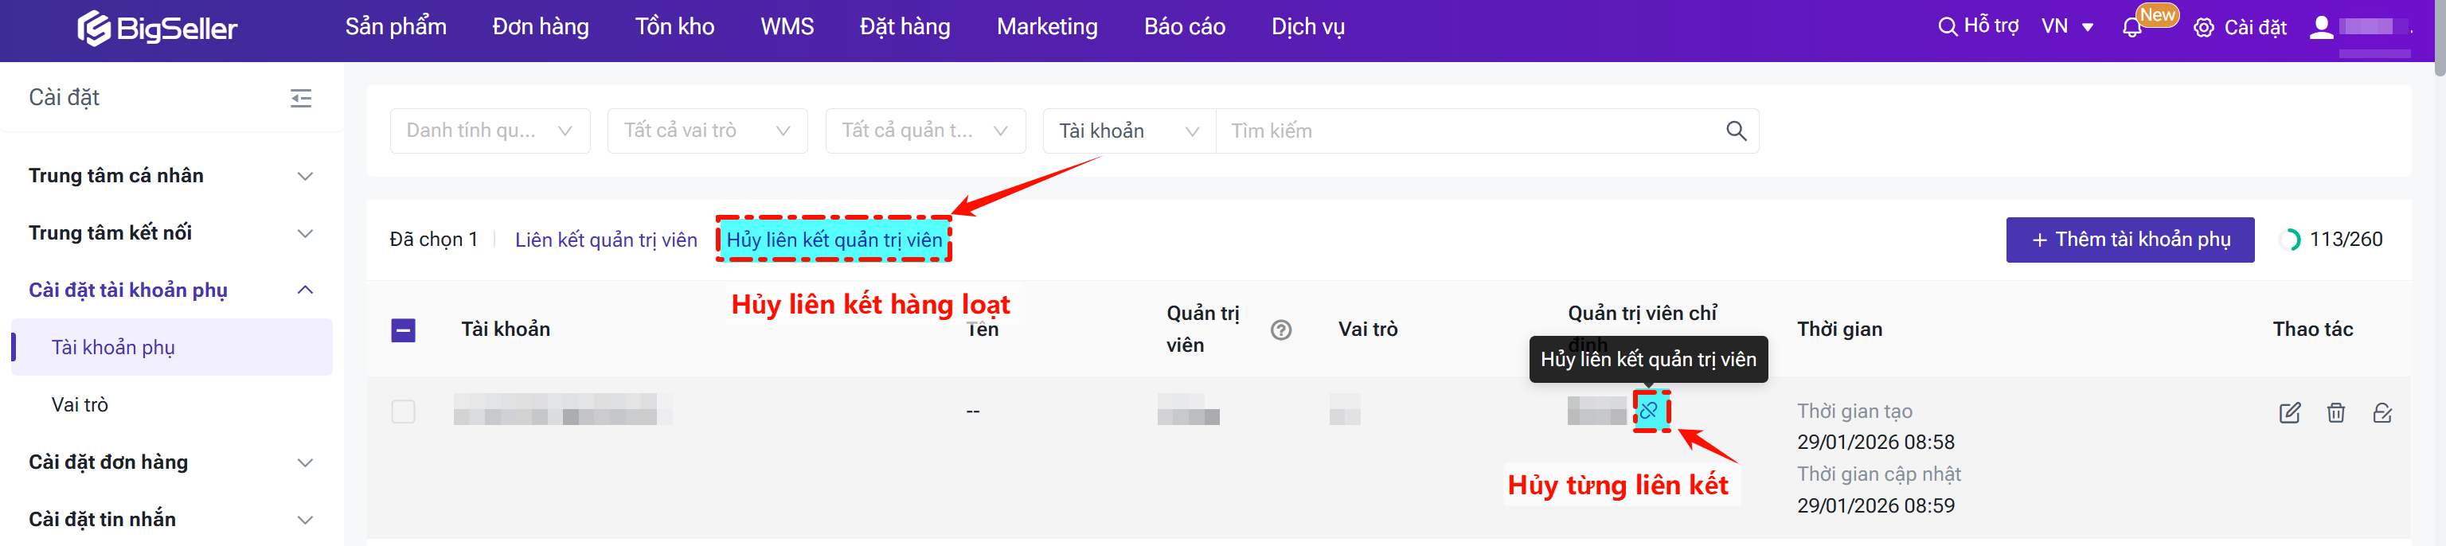The image size is (2446, 546).
Task: Click "Thêm tài khoản phụ" button
Action: pyautogui.click(x=2130, y=240)
